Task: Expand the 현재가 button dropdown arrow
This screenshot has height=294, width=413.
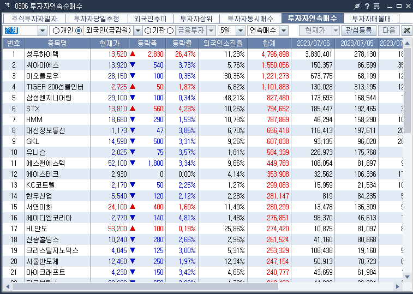Action: pyautogui.click(x=336, y=31)
